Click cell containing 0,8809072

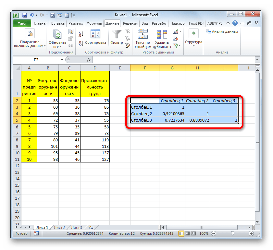click(x=197, y=120)
